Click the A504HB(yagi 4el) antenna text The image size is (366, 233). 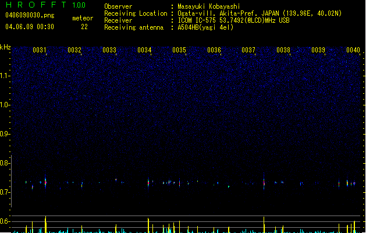[205, 27]
